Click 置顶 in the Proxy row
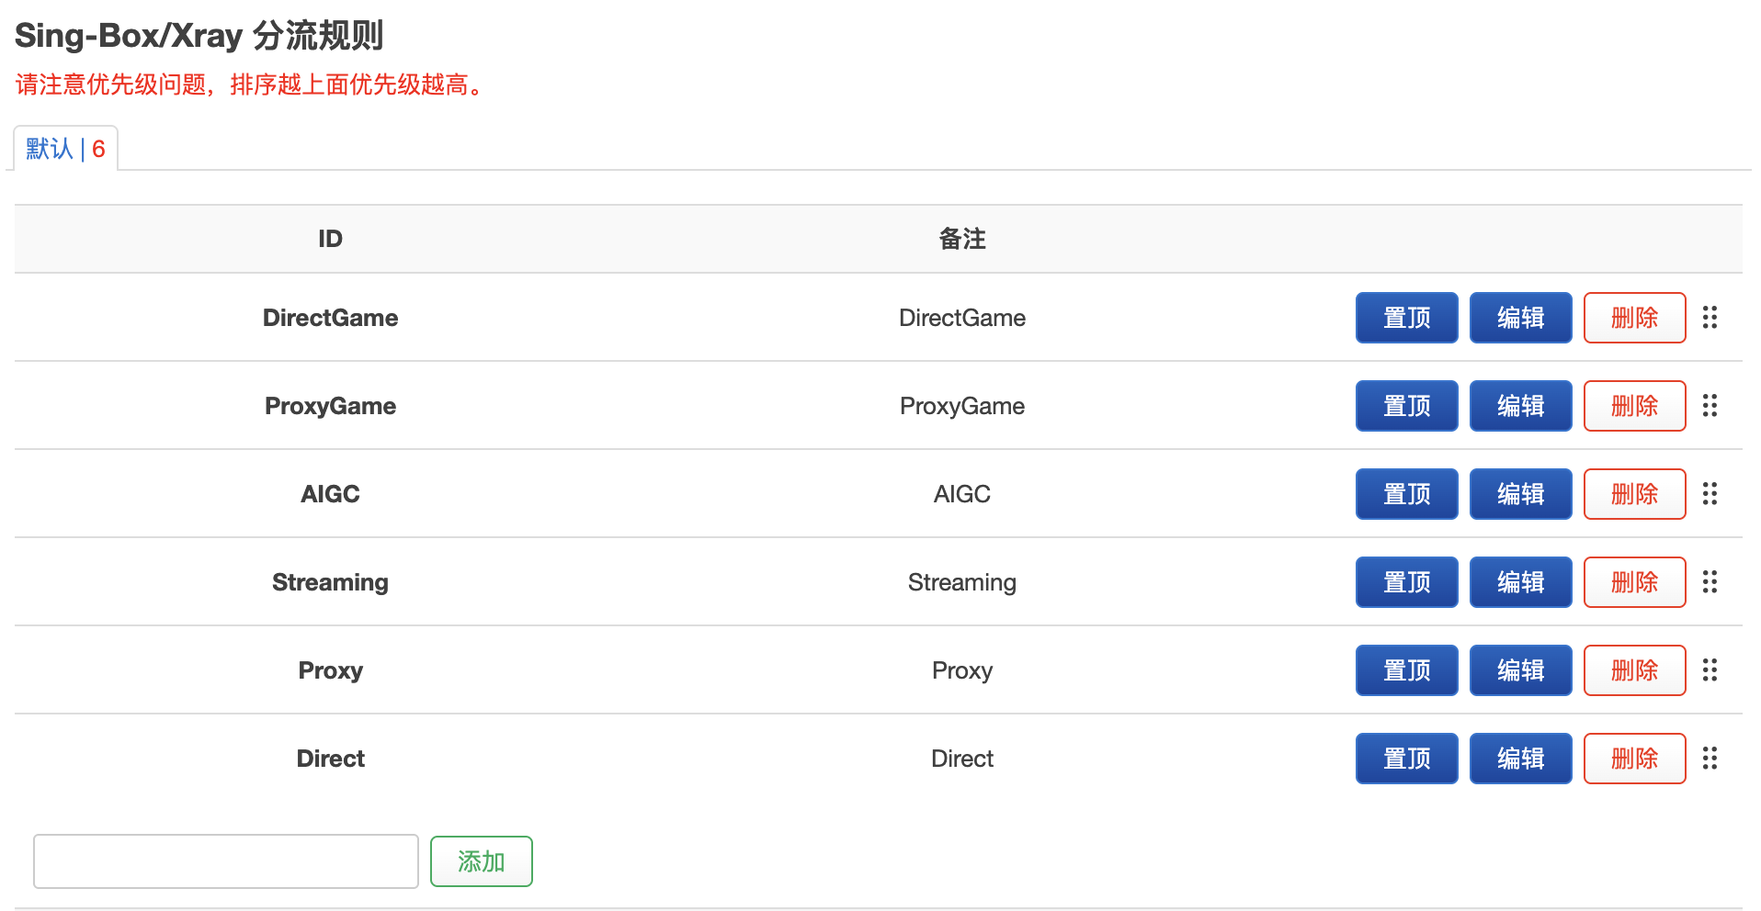Image resolution: width=1761 pixels, height=911 pixels. pyautogui.click(x=1406, y=670)
